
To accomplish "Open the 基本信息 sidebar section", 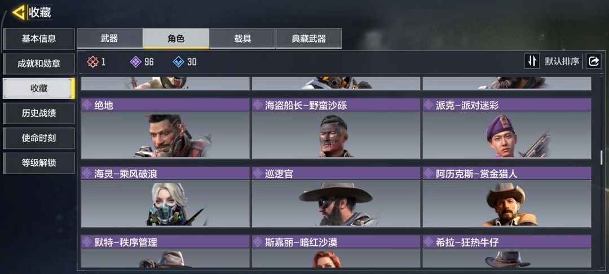I will 38,39.
